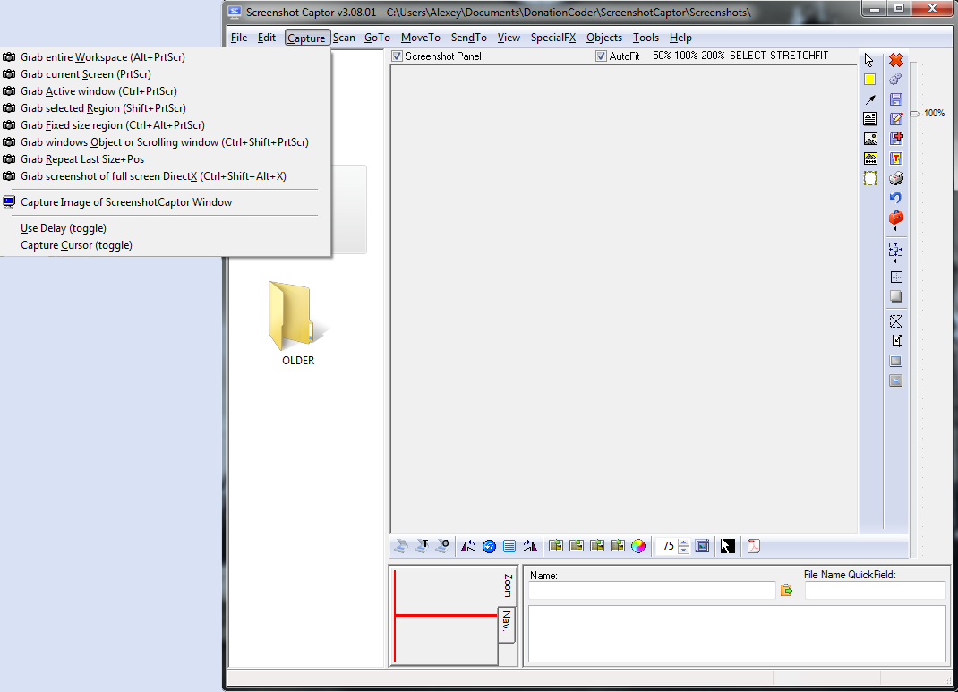Toggle Use Delay in the Capture menu
This screenshot has height=692, width=958.
tap(64, 227)
